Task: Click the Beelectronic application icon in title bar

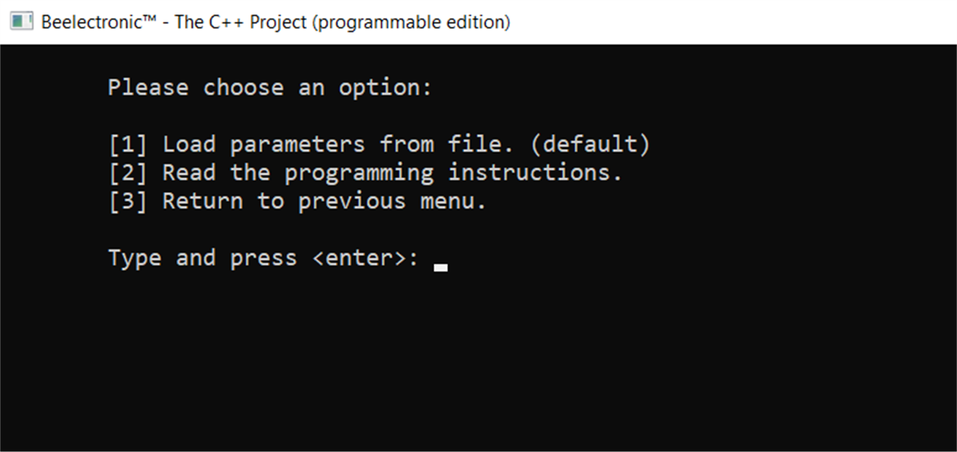Action: click(20, 22)
